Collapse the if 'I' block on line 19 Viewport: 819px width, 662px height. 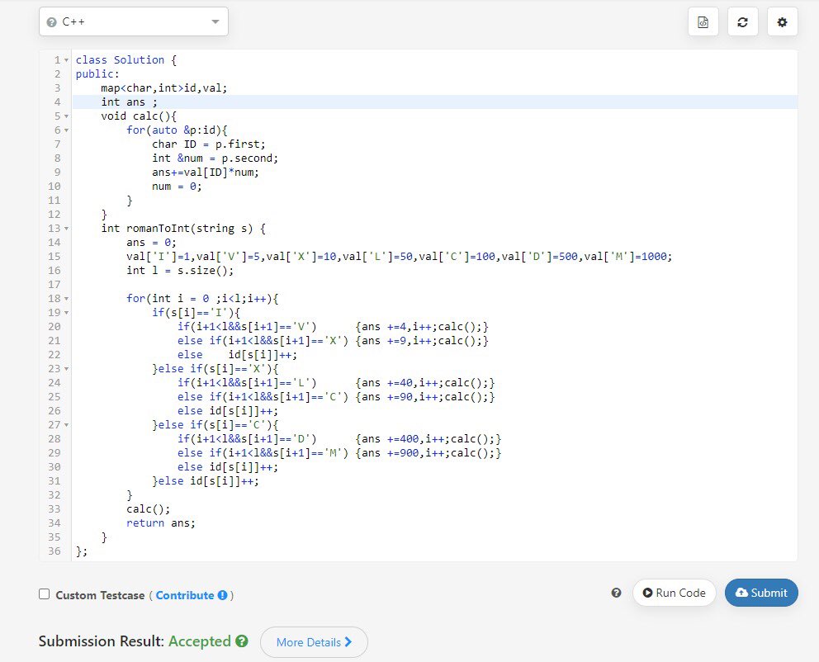click(x=66, y=313)
